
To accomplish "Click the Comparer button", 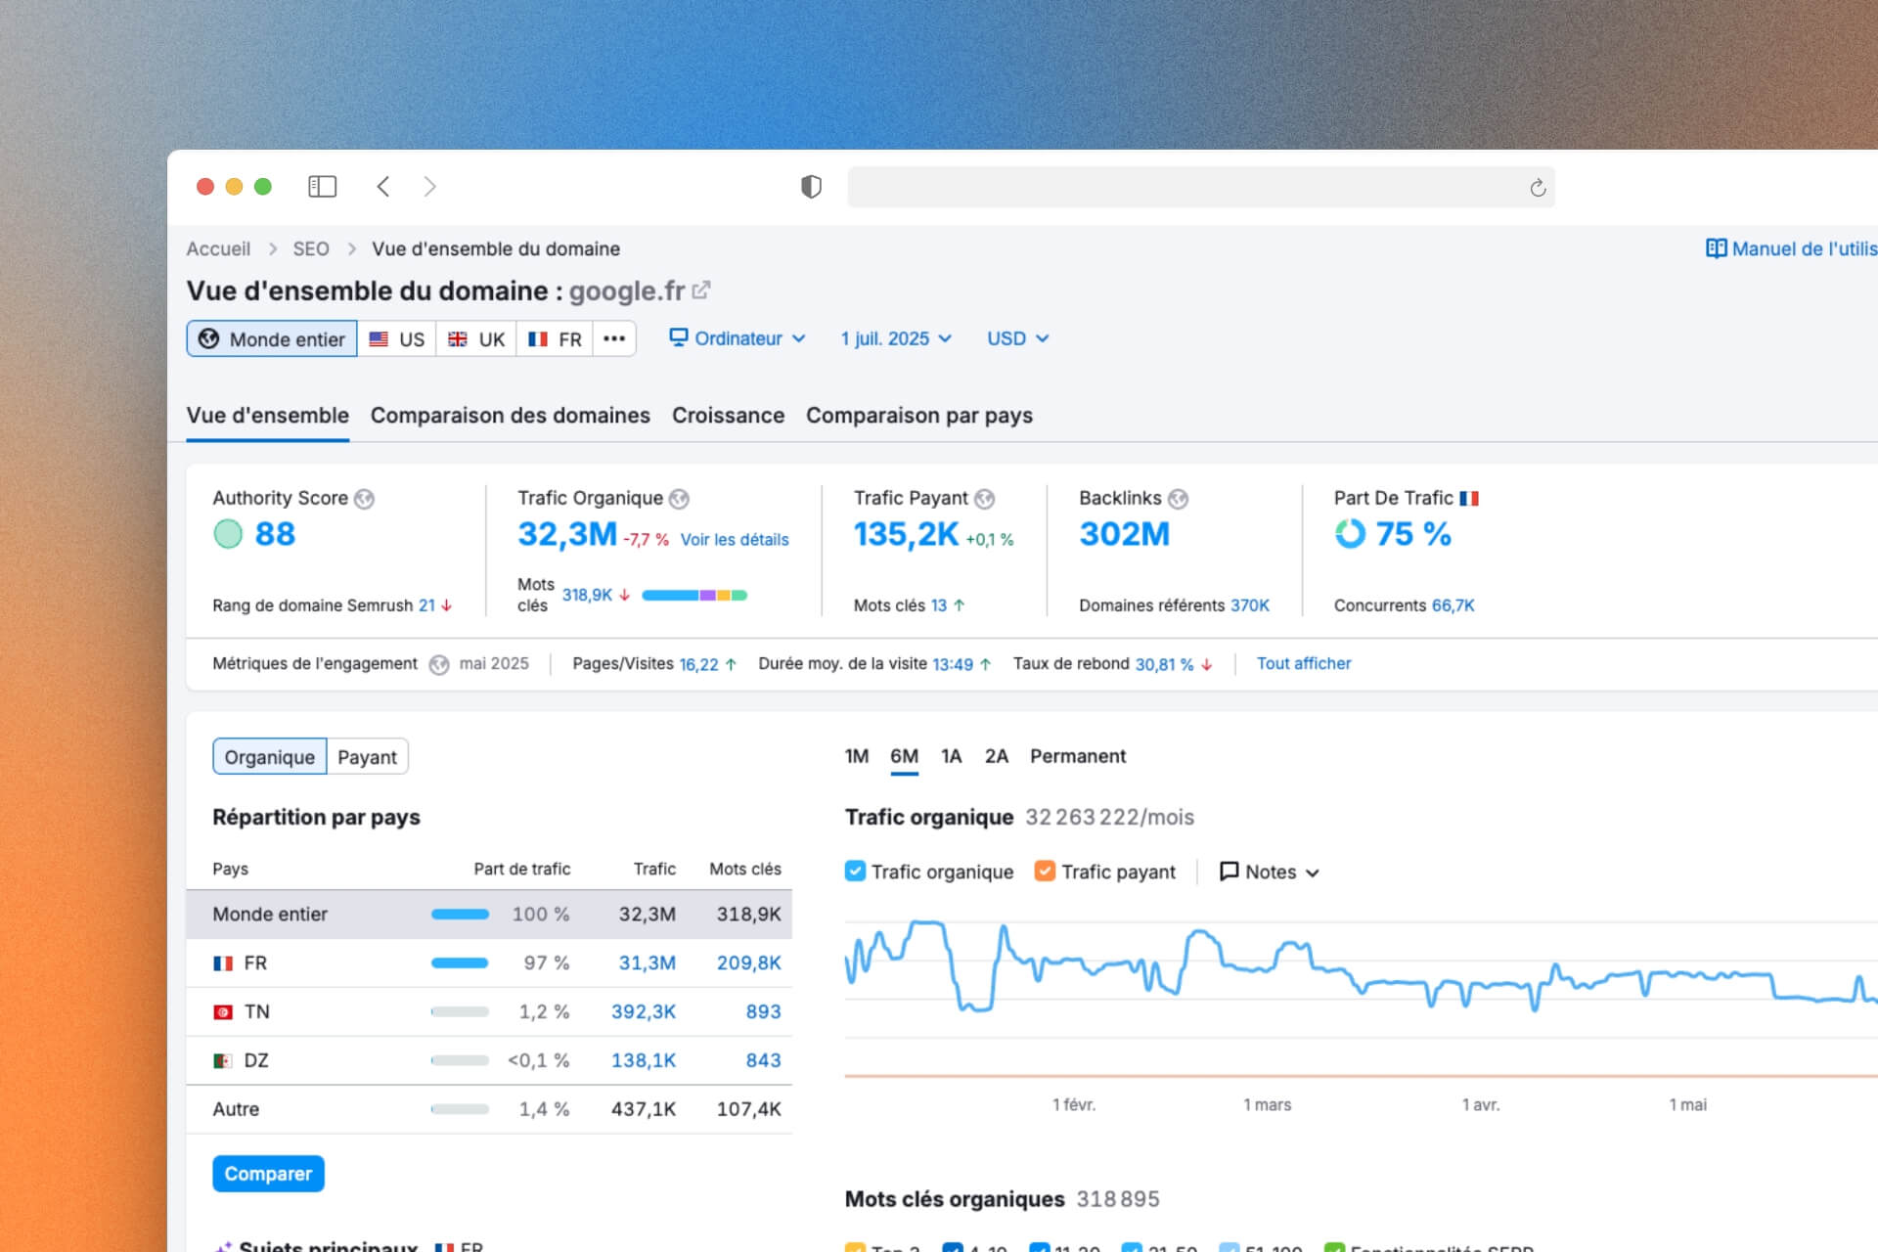I will tap(268, 1174).
